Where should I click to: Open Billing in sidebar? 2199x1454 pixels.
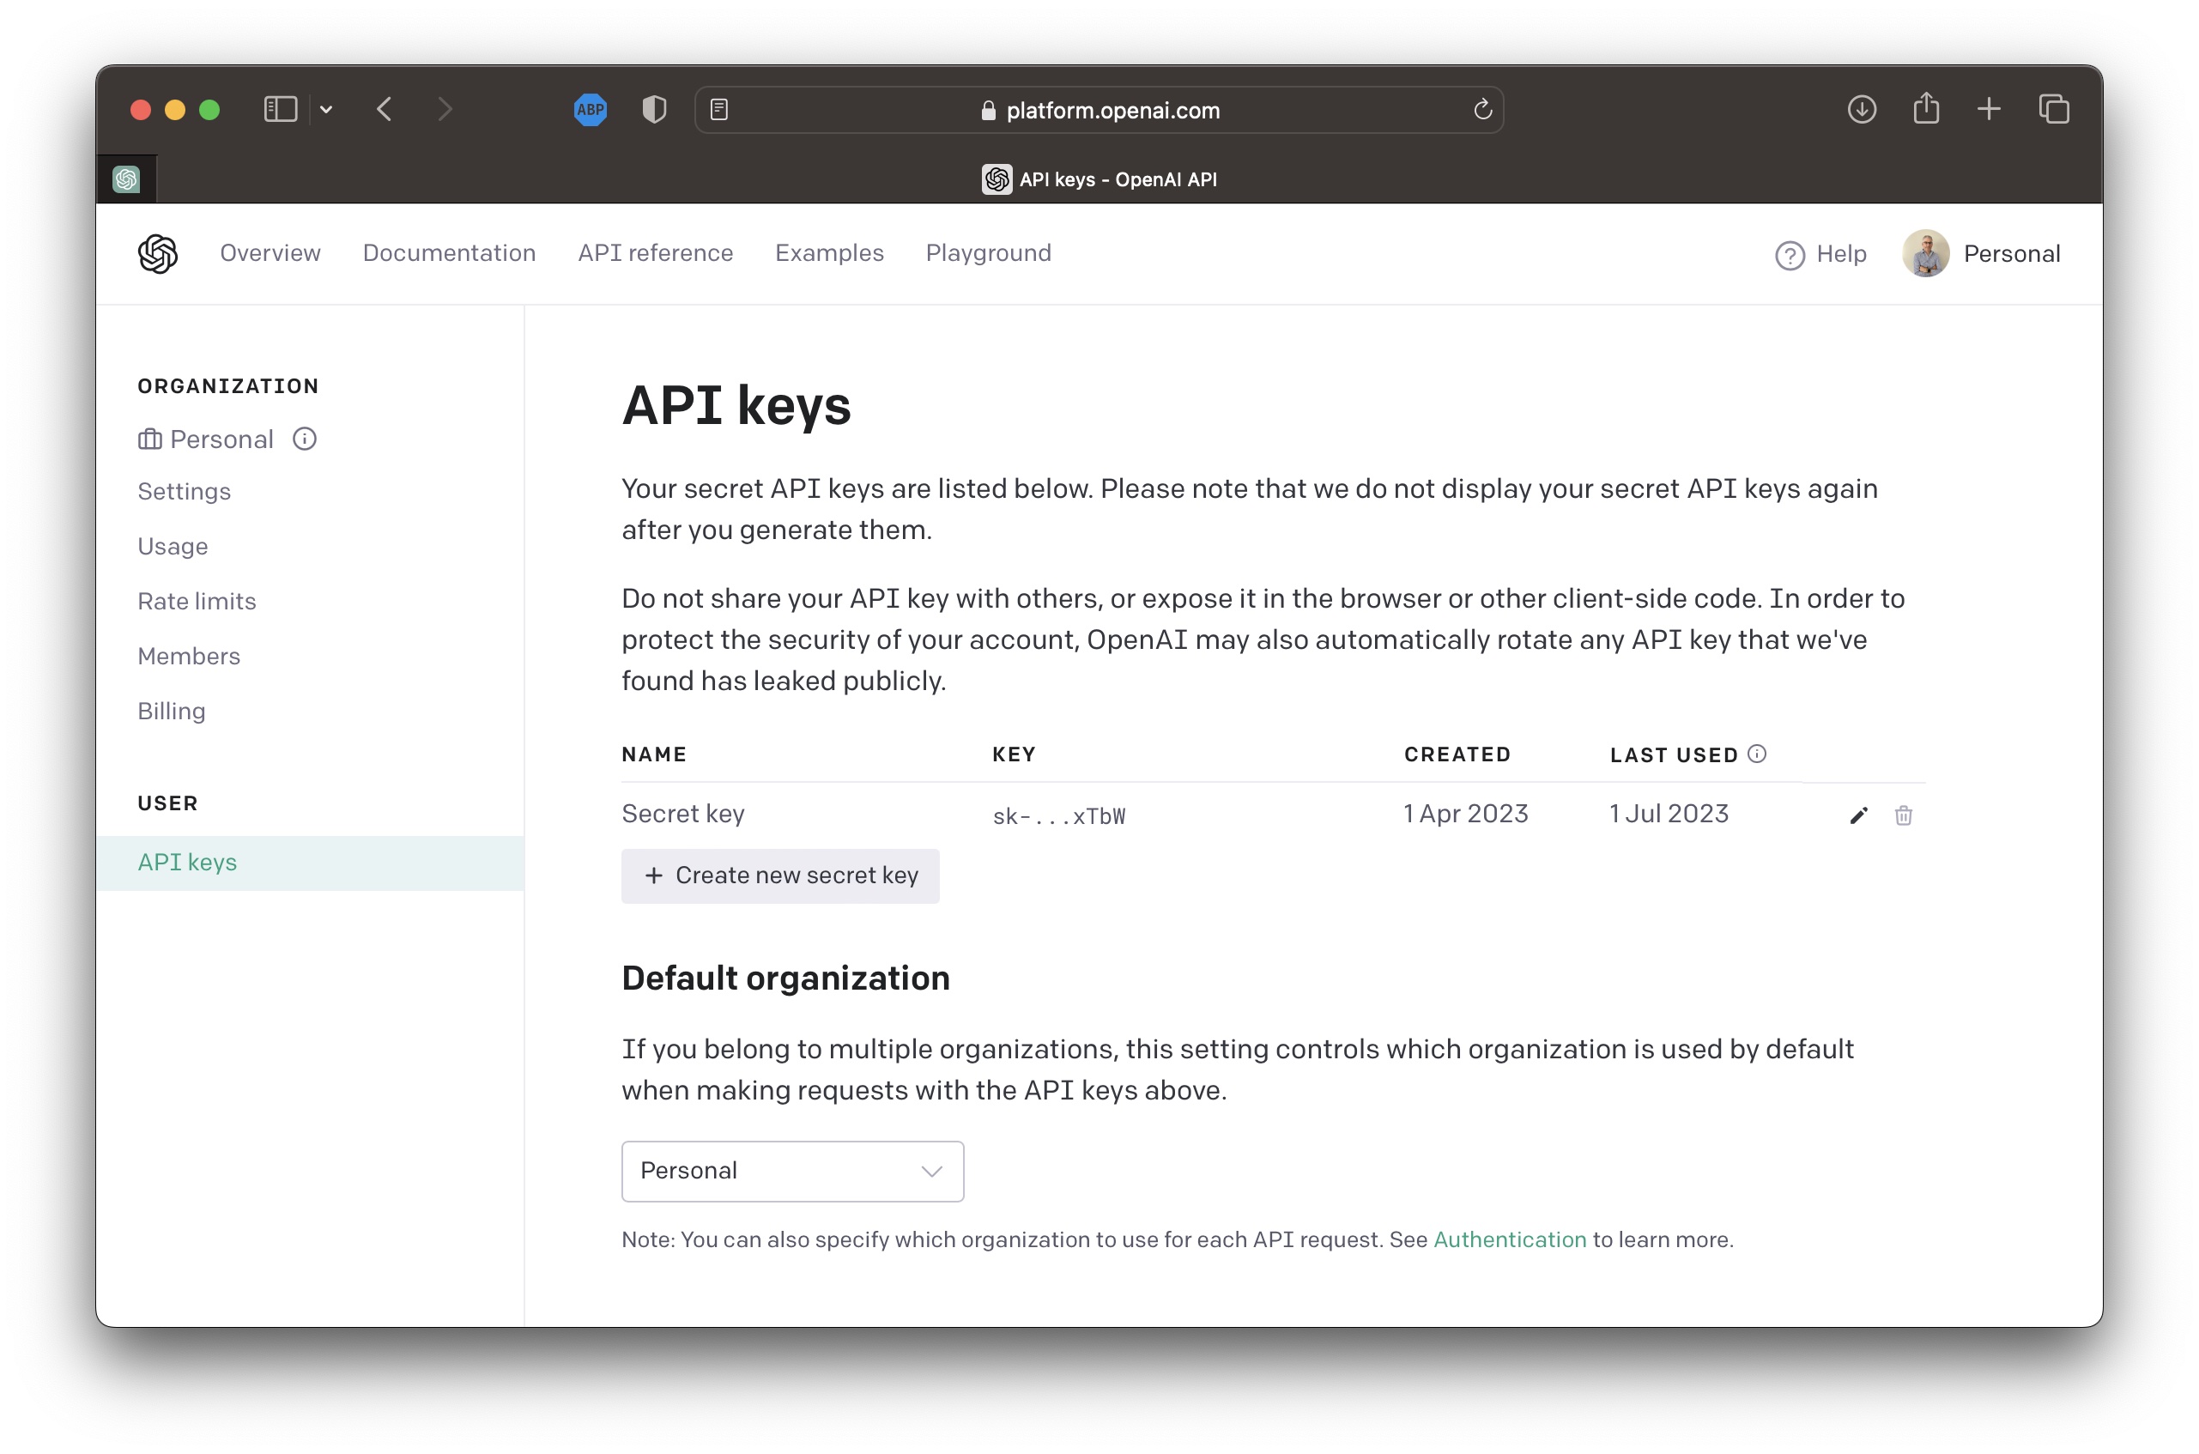172,711
